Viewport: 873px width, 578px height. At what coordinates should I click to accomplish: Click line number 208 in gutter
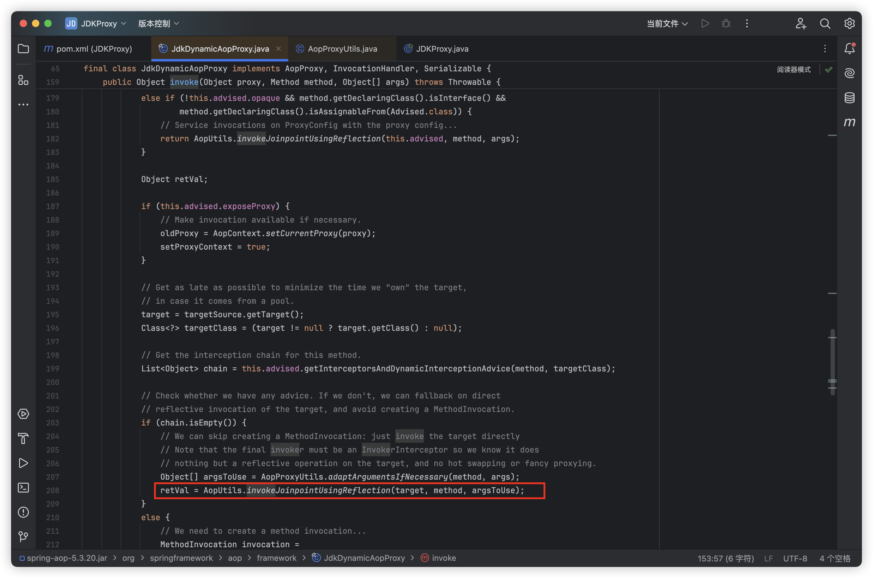click(53, 490)
